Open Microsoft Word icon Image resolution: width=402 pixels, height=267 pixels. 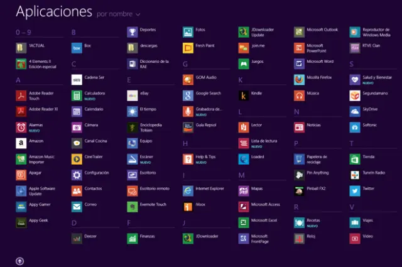tap(299, 63)
